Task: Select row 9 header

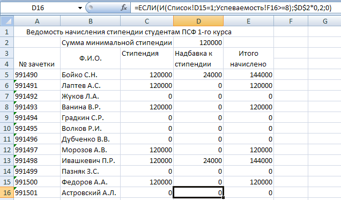Action: click(x=7, y=117)
